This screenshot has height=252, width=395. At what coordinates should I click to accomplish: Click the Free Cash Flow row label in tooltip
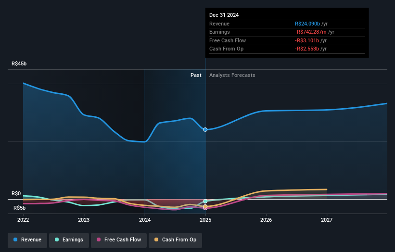click(x=228, y=40)
